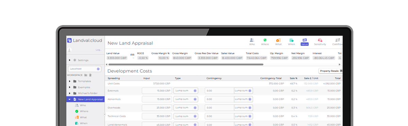Open Externals type Lump sum dropdown

point(186,91)
